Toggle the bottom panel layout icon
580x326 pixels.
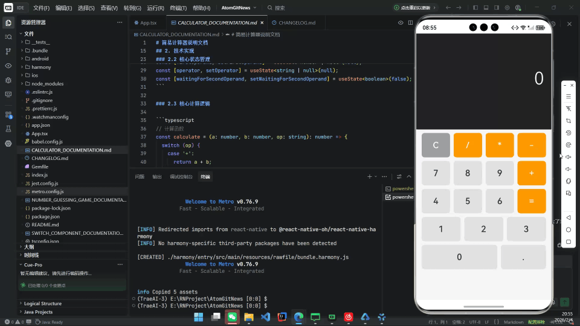click(x=486, y=7)
